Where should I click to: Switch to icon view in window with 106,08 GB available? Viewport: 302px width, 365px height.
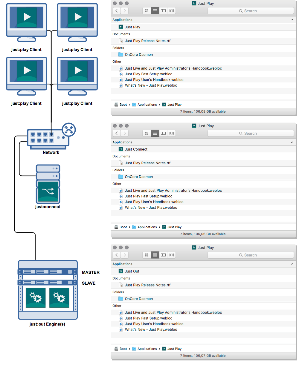[147, 11]
